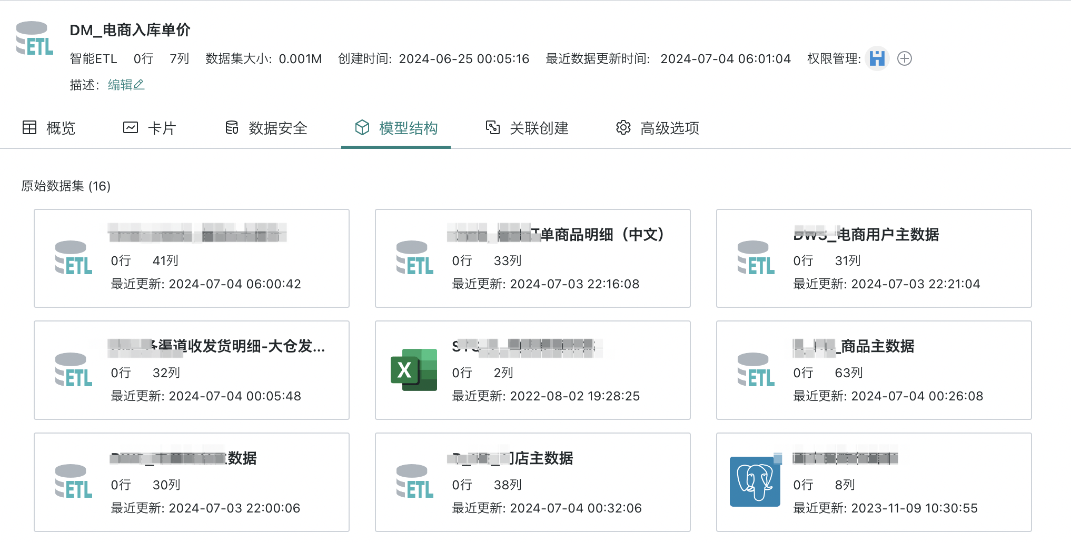This screenshot has height=543, width=1071.
Task: Click the ETL icon of 商品主数据 card
Action: pos(756,370)
